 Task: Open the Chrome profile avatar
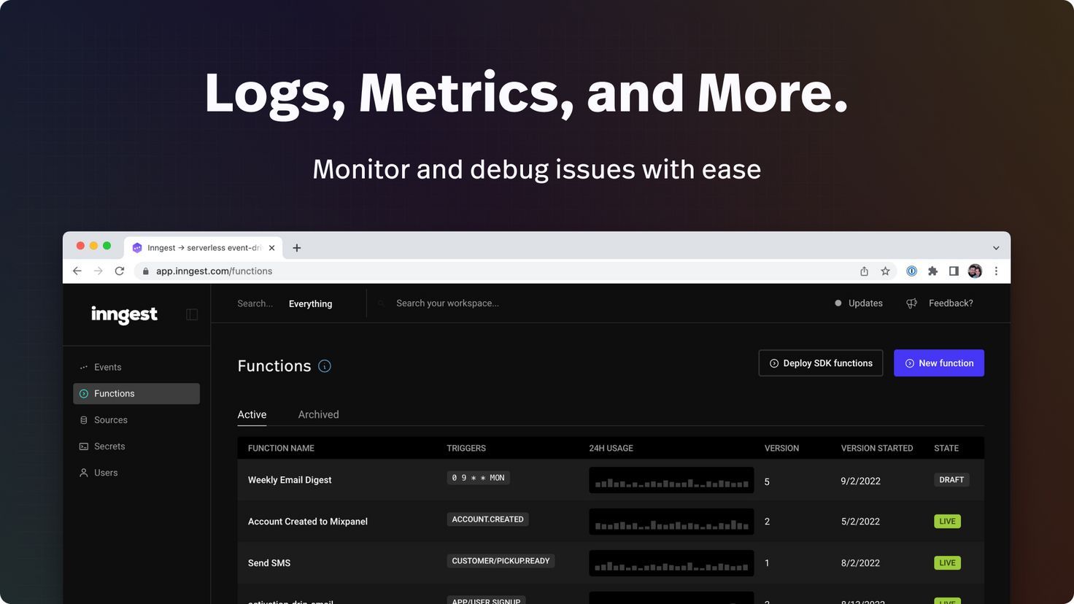[x=975, y=271]
